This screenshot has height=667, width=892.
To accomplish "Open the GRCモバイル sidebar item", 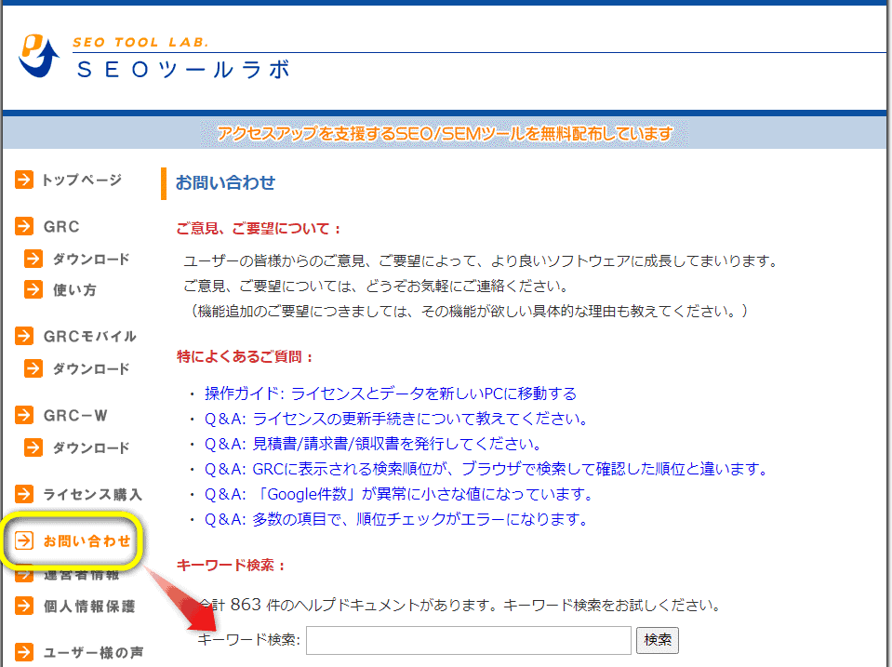I will 90,337.
